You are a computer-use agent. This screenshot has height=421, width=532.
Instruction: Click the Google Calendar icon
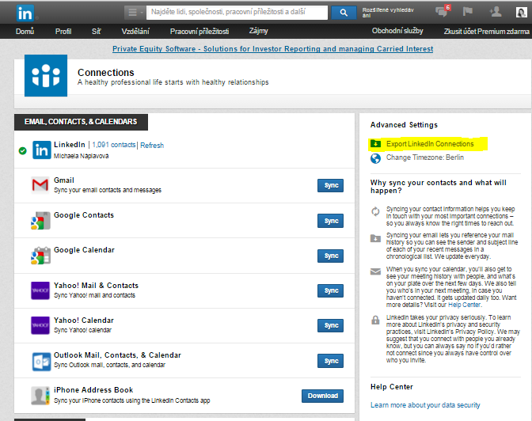point(40,256)
